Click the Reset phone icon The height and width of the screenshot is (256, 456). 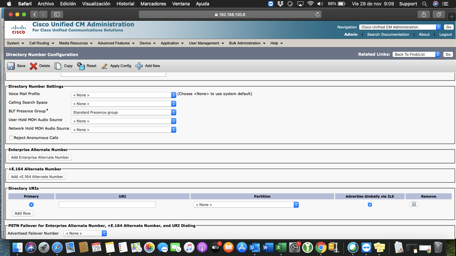point(81,66)
